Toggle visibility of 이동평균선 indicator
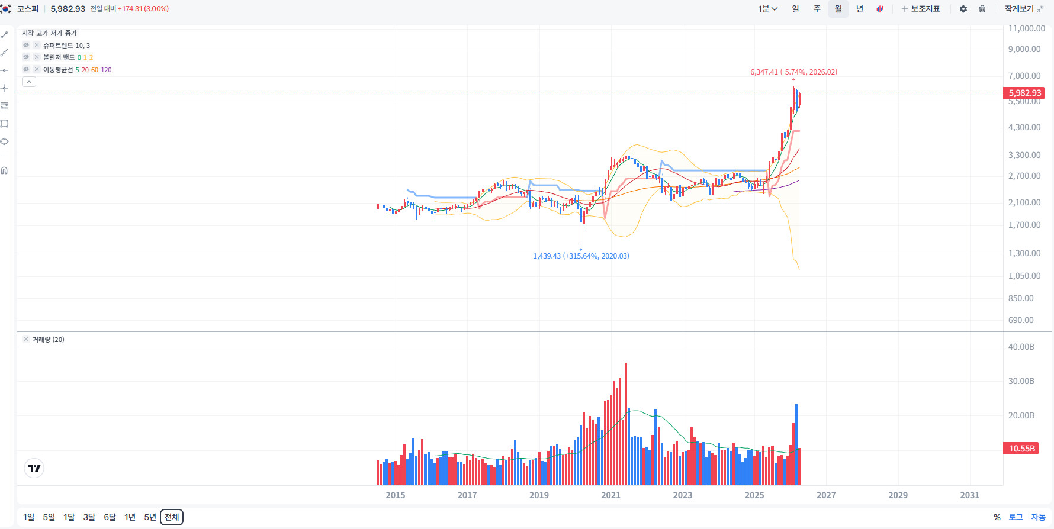This screenshot has width=1054, height=529. coord(26,70)
